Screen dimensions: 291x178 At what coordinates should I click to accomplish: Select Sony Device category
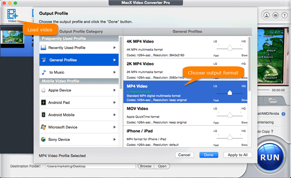click(x=79, y=139)
